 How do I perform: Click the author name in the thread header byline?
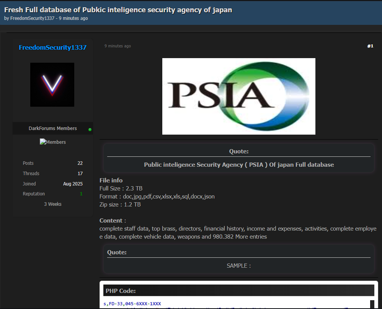point(32,18)
